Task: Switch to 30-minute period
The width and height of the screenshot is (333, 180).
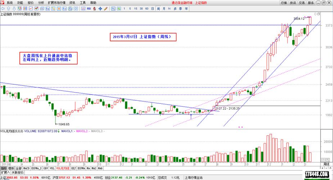Action: click(141, 9)
